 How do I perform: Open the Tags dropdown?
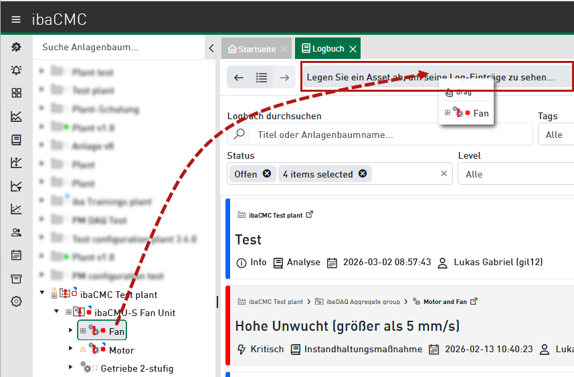click(x=556, y=135)
